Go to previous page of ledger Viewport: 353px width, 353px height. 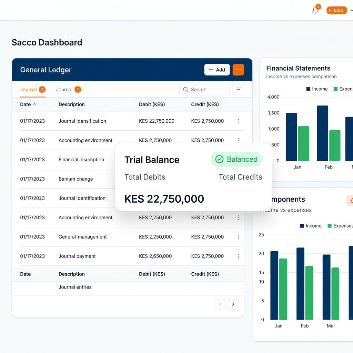220,304
